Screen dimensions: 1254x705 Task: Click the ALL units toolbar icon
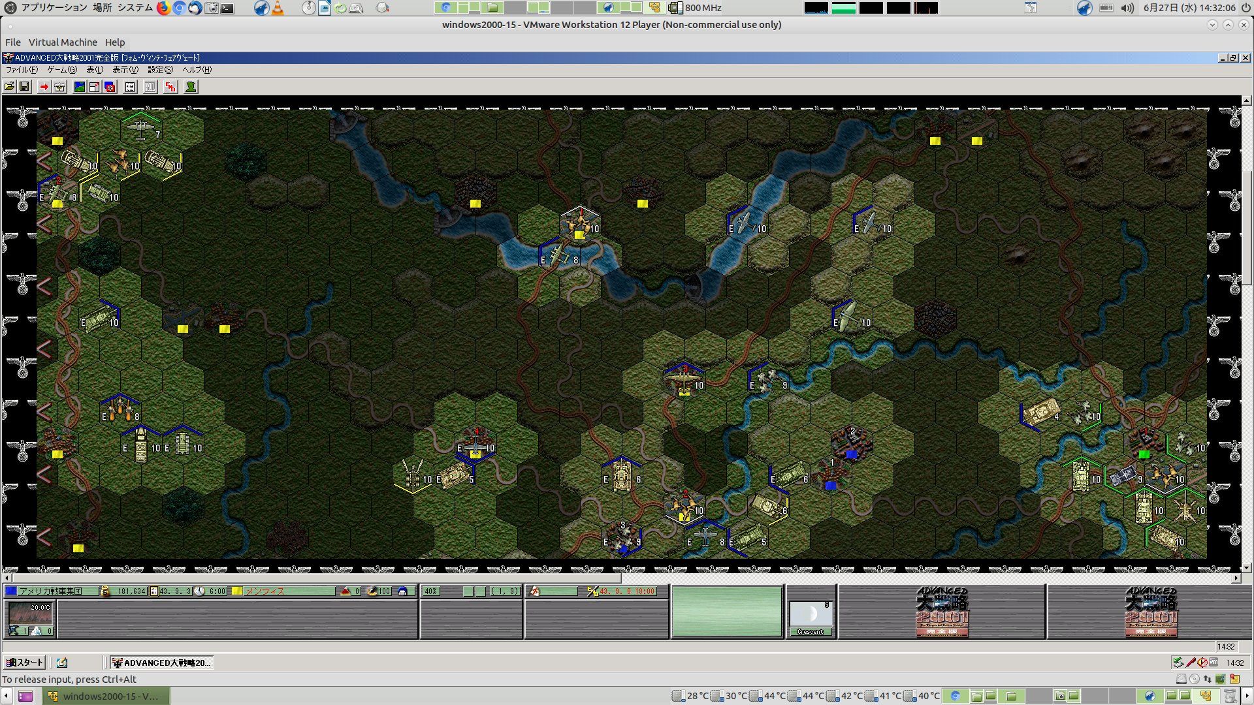[x=150, y=87]
